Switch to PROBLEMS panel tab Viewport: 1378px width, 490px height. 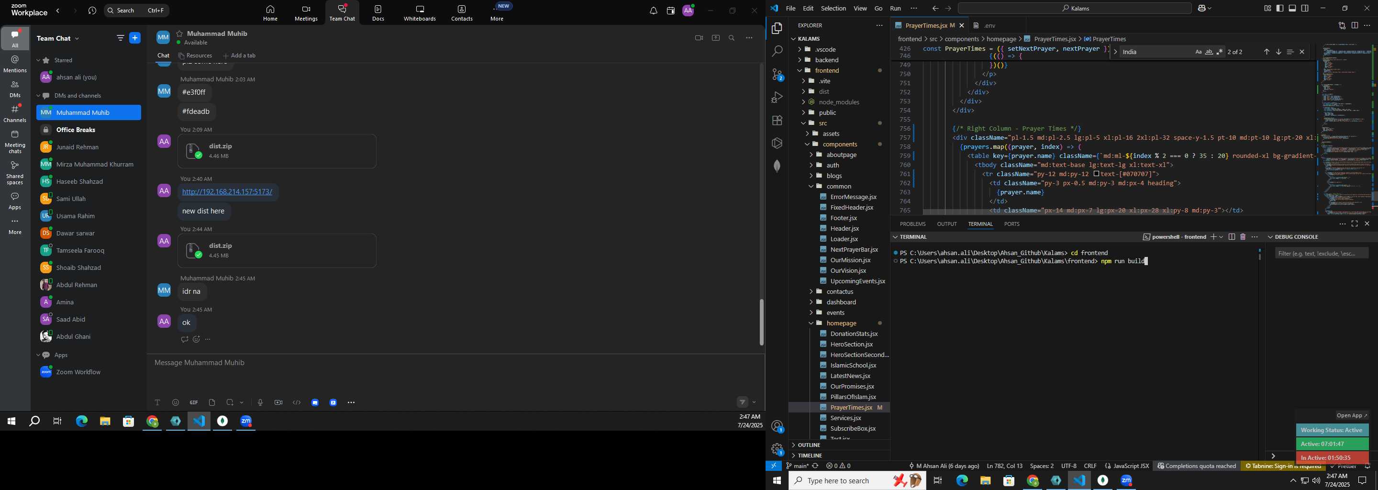coord(912,224)
